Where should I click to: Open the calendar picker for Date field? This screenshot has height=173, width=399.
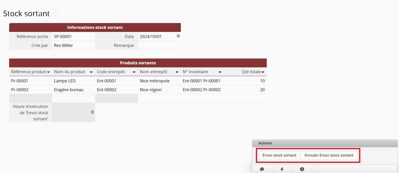178,36
